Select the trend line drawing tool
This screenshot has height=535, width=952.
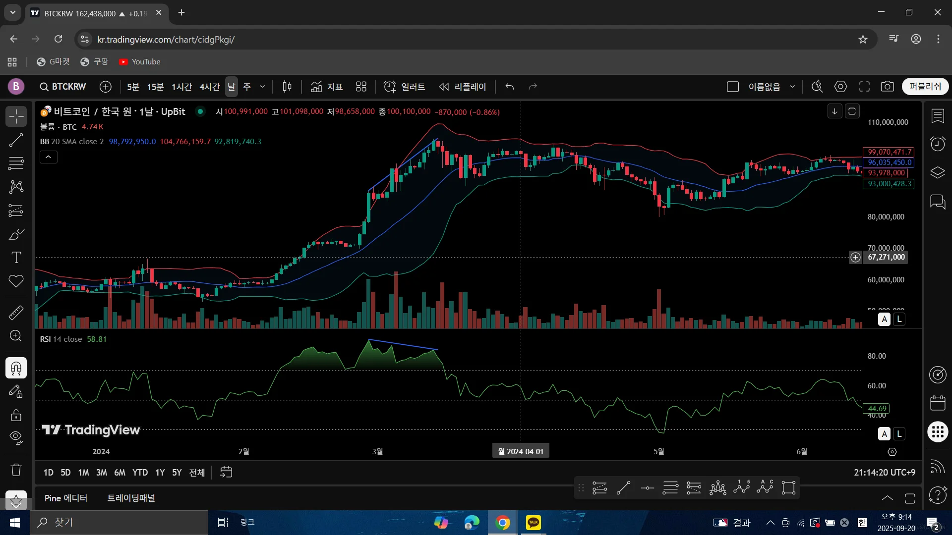[16, 140]
